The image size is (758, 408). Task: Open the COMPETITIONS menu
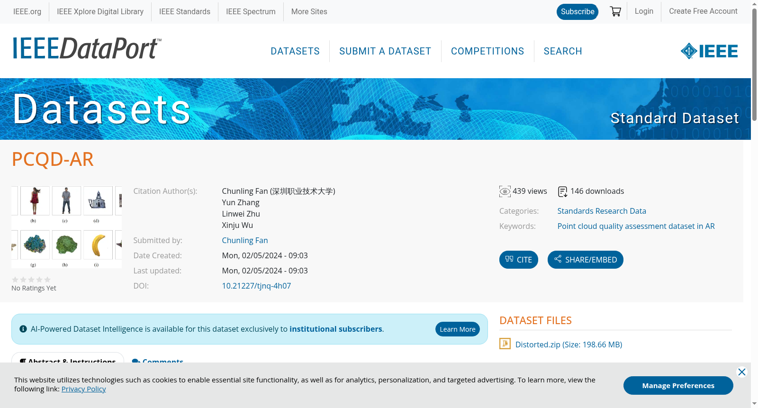pyautogui.click(x=487, y=51)
